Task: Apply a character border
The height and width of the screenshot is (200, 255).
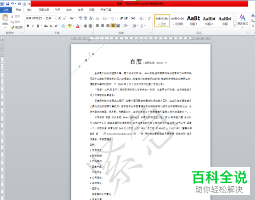Action: point(91,18)
